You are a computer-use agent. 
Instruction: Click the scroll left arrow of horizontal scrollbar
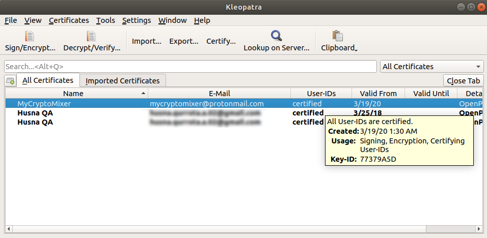[x=9, y=229]
